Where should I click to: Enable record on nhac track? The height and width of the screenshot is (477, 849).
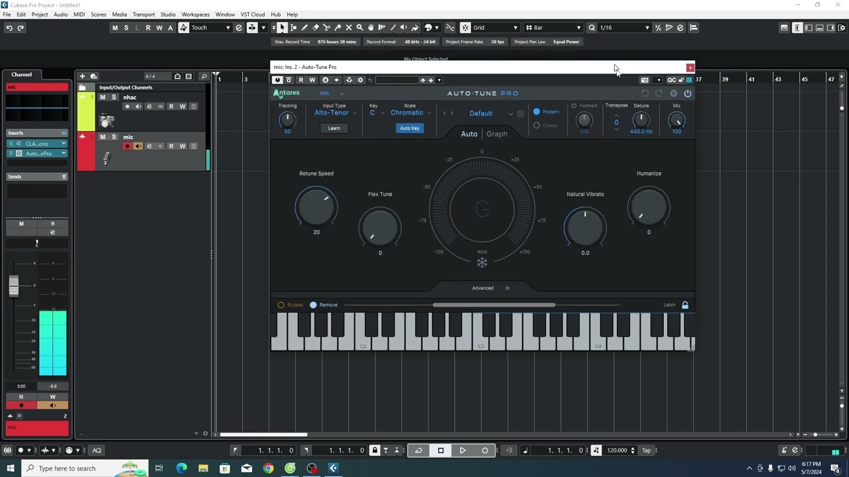tap(127, 107)
